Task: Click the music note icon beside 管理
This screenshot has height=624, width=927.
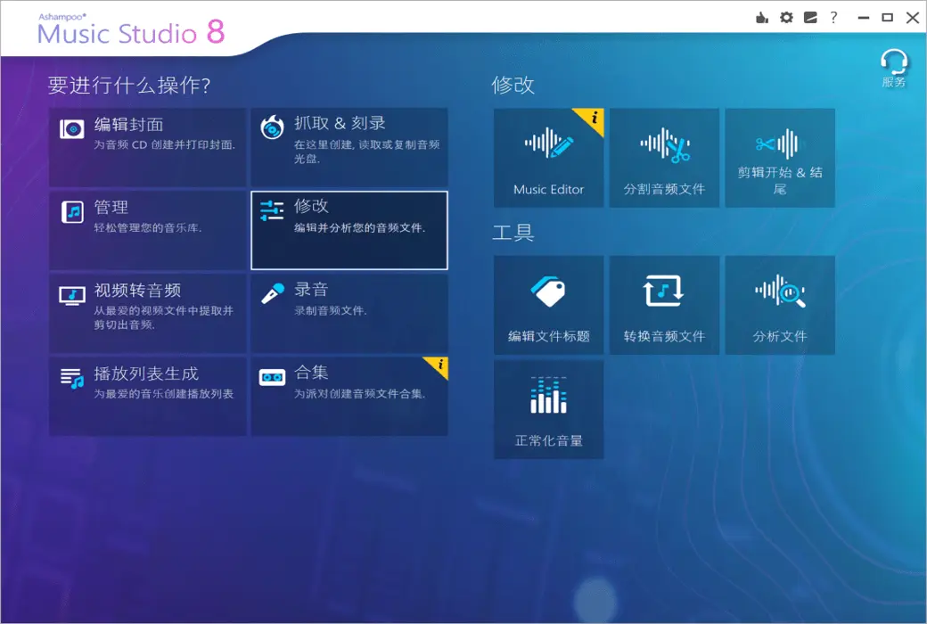Action: tap(72, 212)
